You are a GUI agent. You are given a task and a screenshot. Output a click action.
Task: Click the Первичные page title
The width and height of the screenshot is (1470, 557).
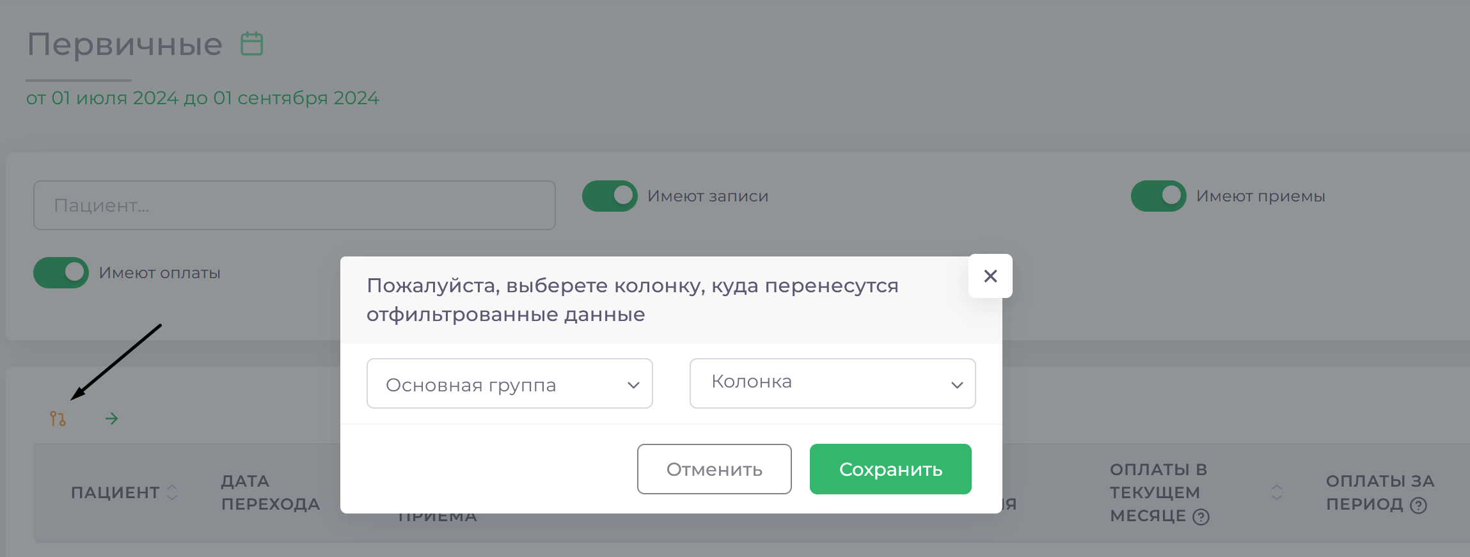(x=125, y=44)
